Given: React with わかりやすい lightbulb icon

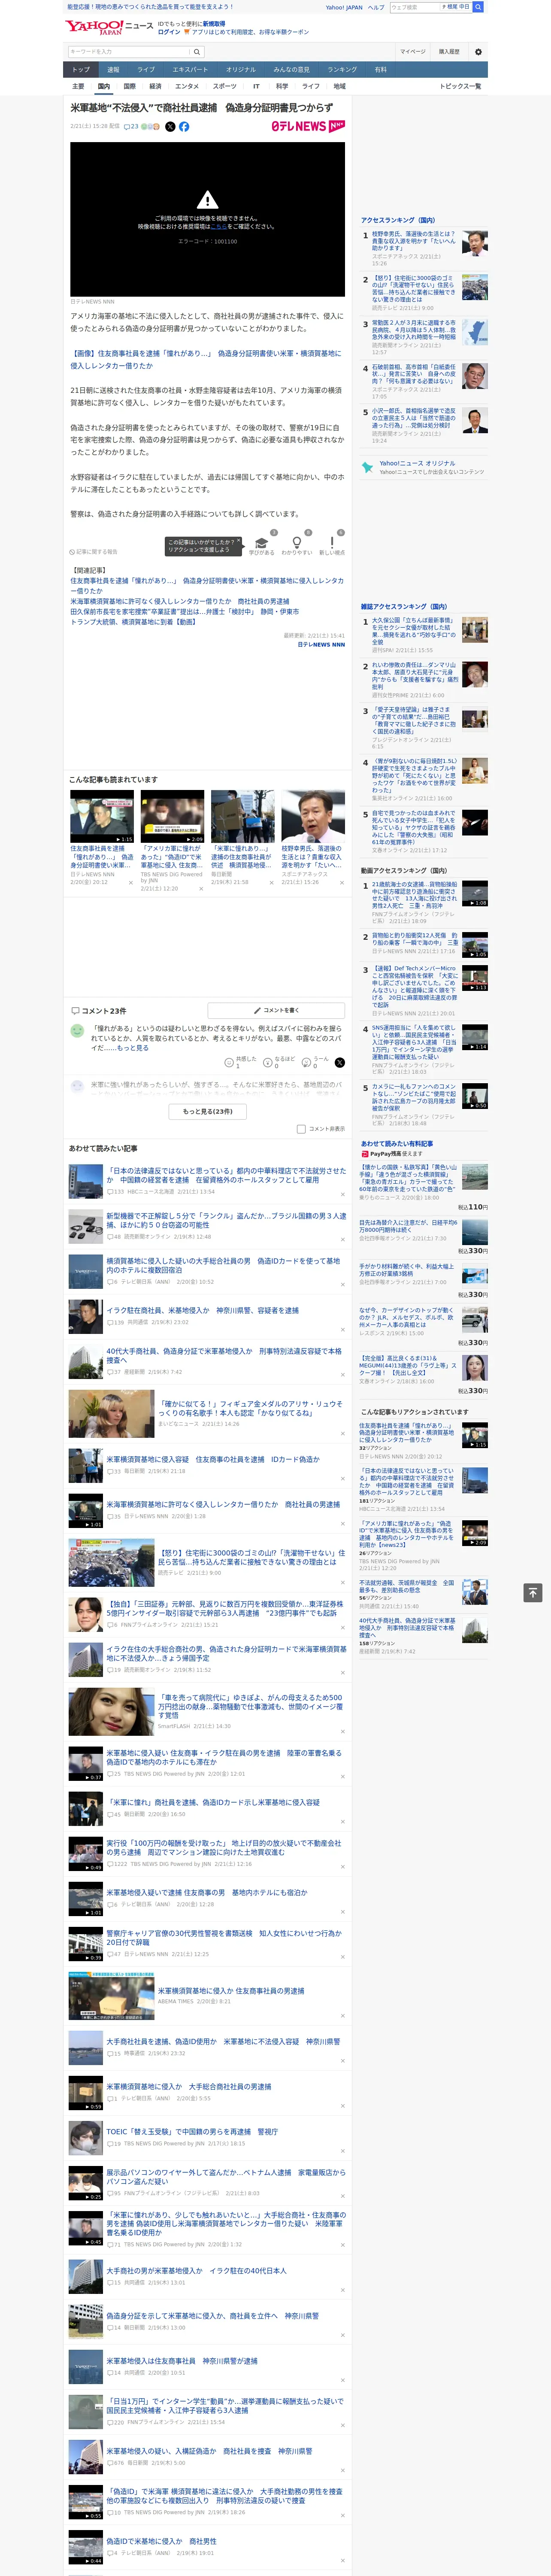Looking at the screenshot, I should [297, 543].
